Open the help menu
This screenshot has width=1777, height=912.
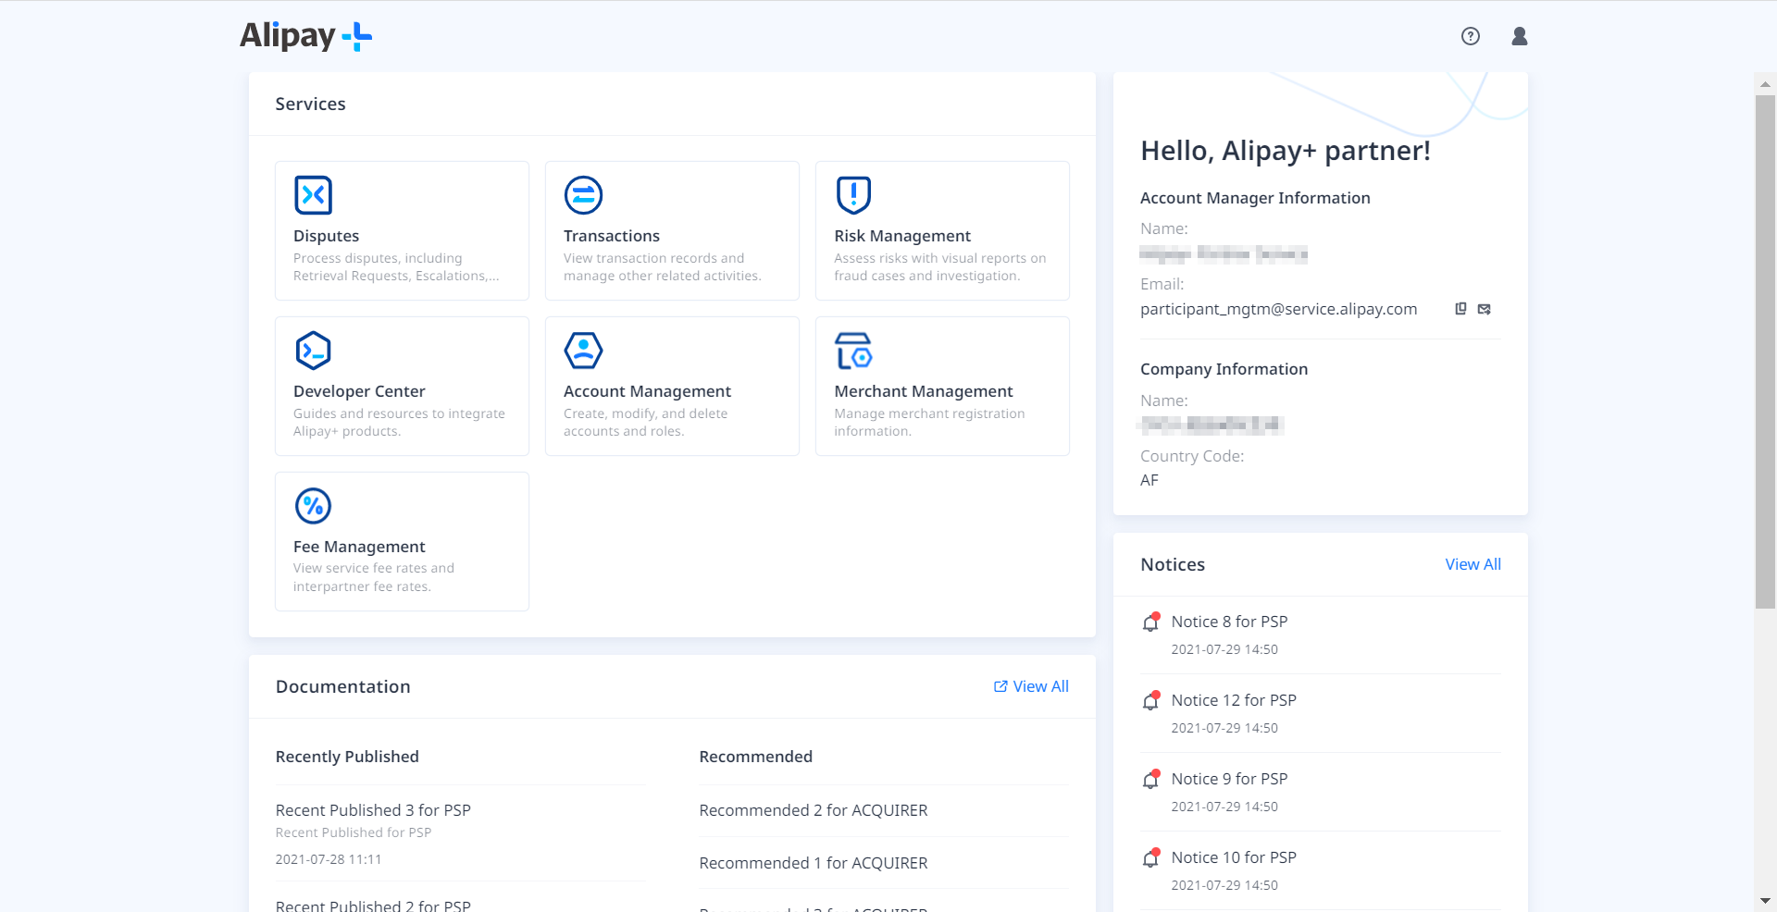[x=1470, y=36]
